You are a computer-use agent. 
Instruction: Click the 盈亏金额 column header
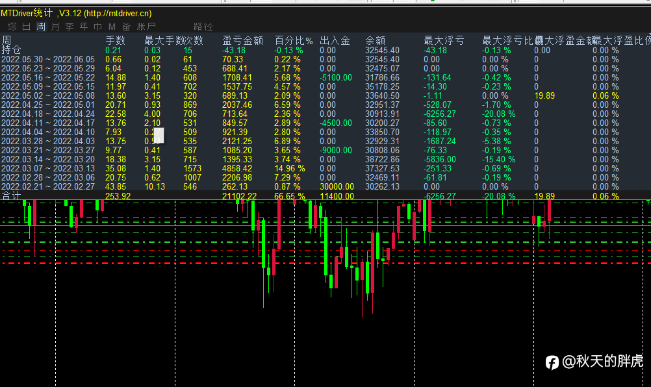click(242, 40)
